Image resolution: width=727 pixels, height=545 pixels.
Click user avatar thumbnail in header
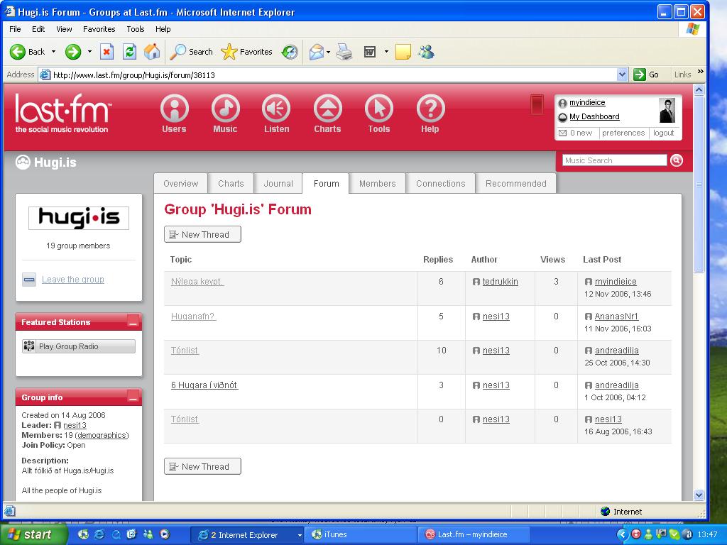tap(667, 111)
